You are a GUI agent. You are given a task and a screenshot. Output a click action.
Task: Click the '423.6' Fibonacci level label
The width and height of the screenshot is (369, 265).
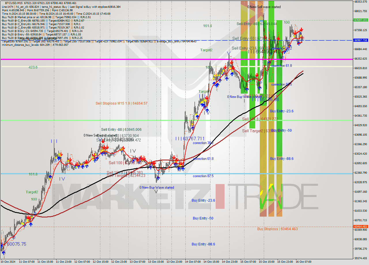click(33, 67)
